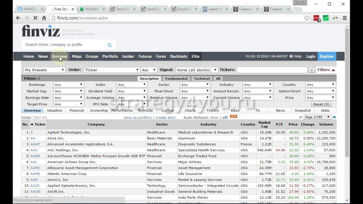363x204 pixels.
Task: Stop page loading with X icon
Action: tap(35, 18)
